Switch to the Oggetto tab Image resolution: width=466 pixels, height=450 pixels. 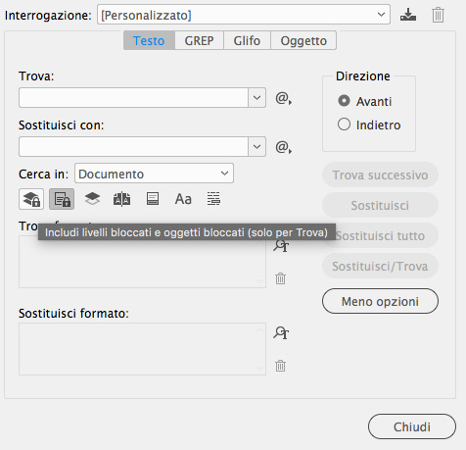click(x=303, y=40)
